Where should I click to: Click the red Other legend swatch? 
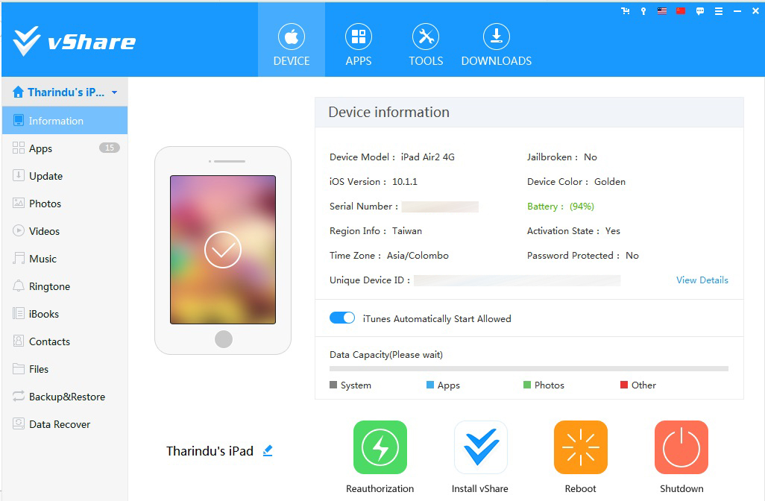coord(623,385)
